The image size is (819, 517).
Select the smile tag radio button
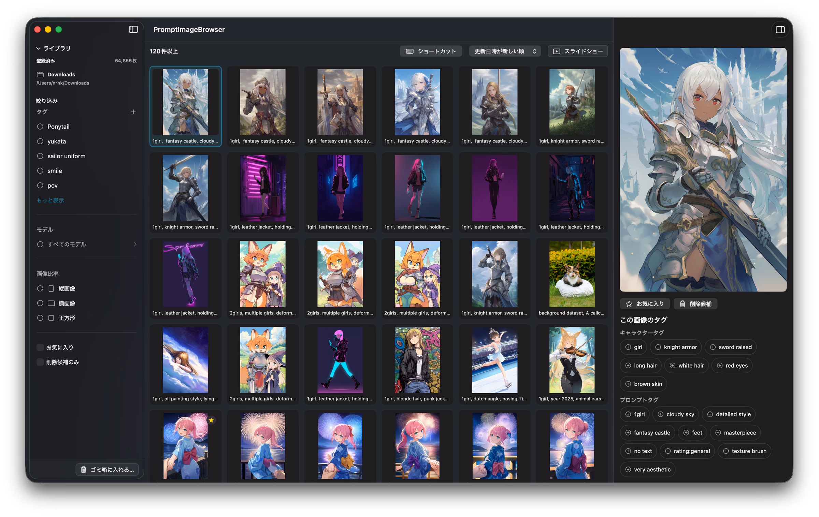pos(40,171)
